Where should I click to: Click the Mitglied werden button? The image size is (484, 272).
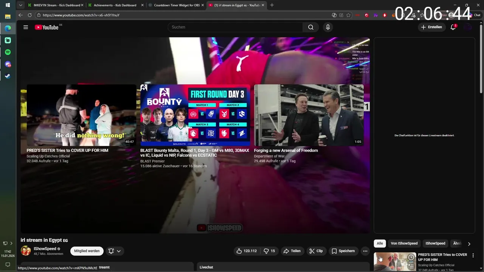point(87,251)
